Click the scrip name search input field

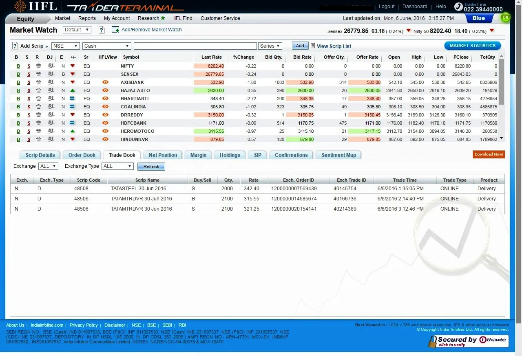[195, 46]
